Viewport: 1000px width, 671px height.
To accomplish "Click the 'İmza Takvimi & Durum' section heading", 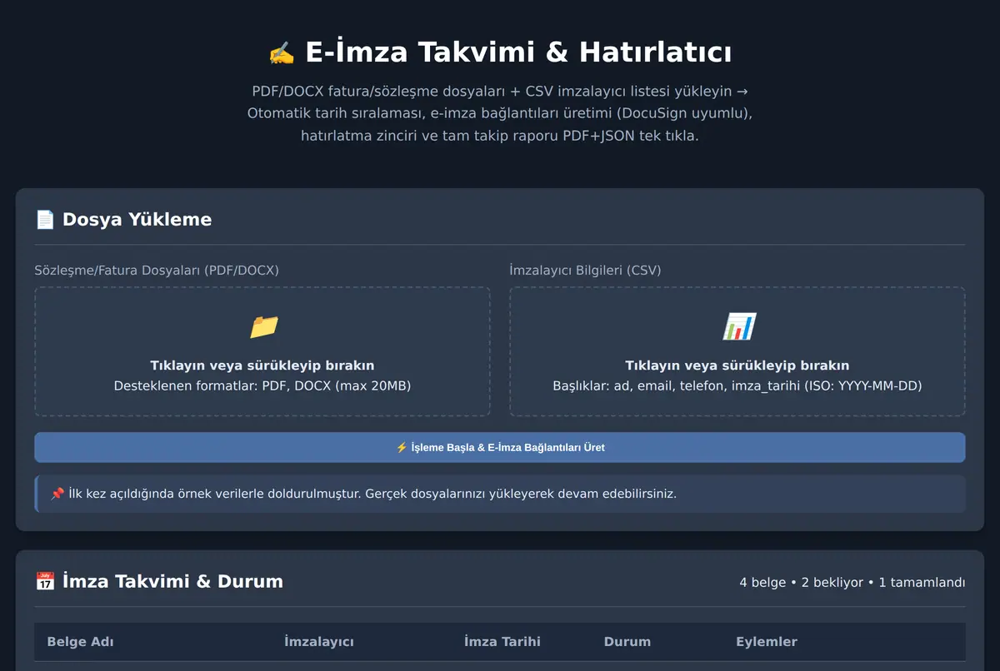I will click(x=172, y=581).
